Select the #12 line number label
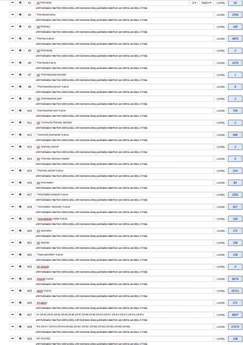243x345 pixels. pyautogui.click(x=30, y=135)
